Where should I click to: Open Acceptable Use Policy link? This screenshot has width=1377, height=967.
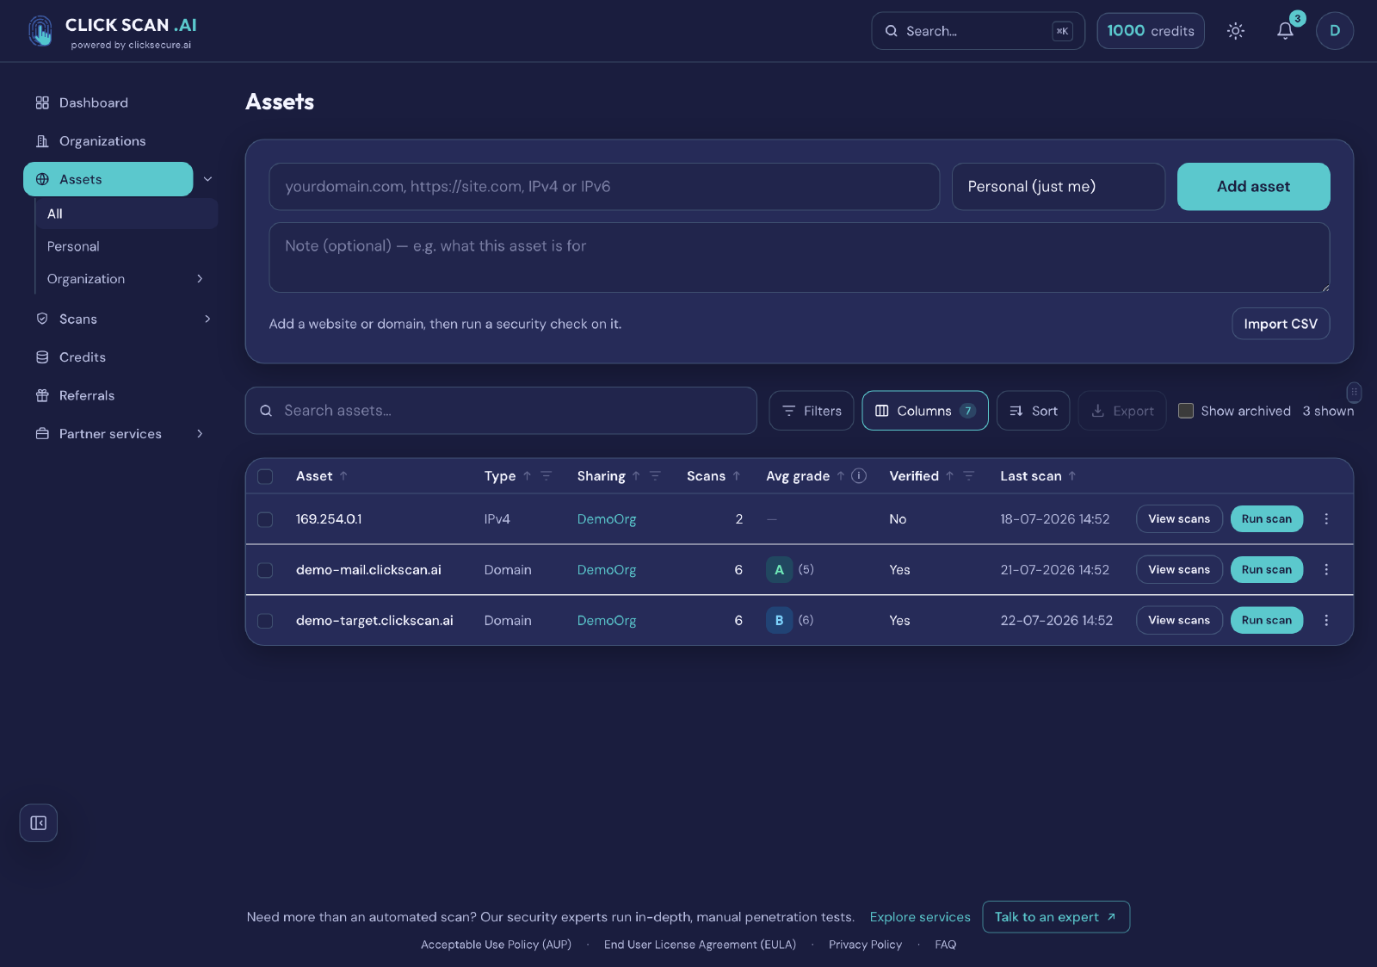(496, 945)
